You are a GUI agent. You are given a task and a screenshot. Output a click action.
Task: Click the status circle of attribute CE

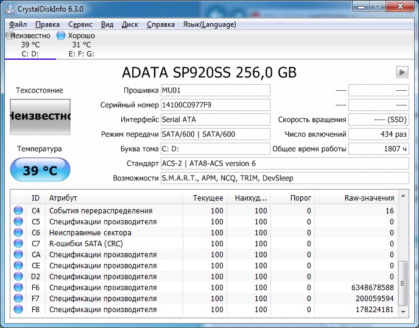(18, 265)
